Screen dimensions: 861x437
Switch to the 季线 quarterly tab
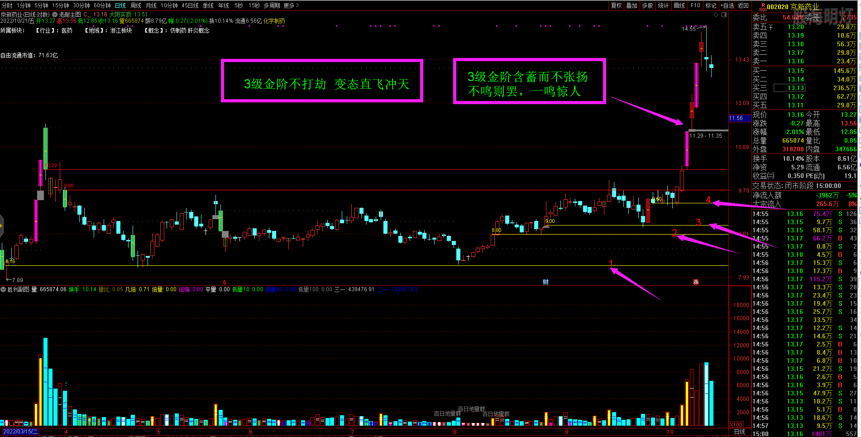pos(208,5)
